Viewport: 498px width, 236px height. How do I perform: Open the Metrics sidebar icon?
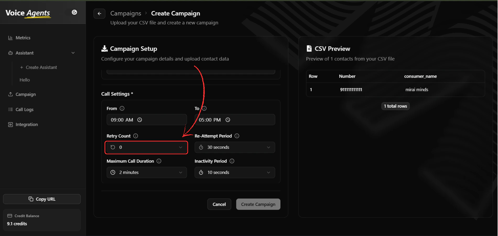pyautogui.click(x=10, y=38)
